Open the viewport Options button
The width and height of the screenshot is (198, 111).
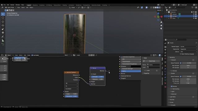[x=160, y=10]
